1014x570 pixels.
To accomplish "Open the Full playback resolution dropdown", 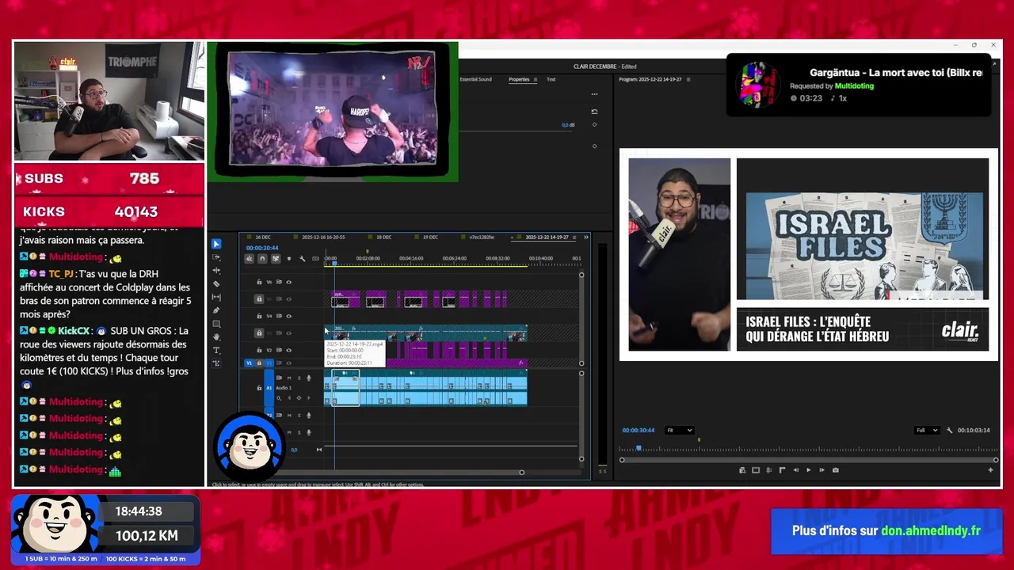I will 927,430.
